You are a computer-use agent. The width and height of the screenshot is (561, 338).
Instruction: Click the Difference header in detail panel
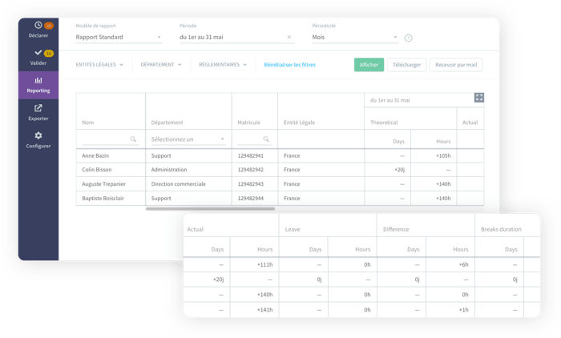(x=396, y=229)
